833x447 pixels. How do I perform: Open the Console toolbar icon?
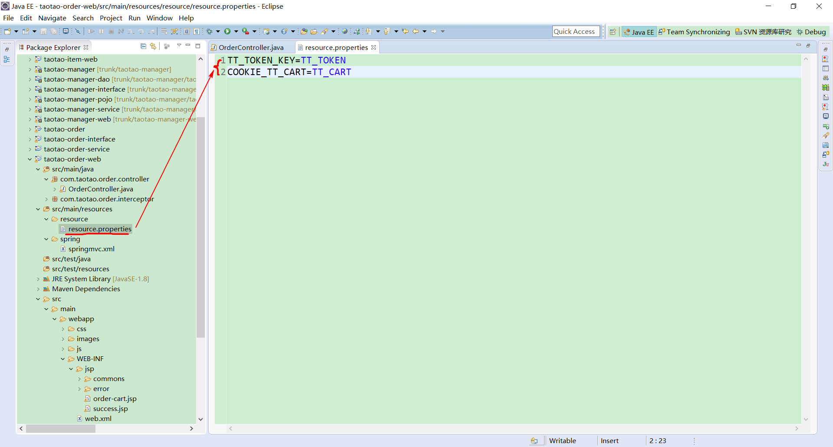click(x=66, y=31)
